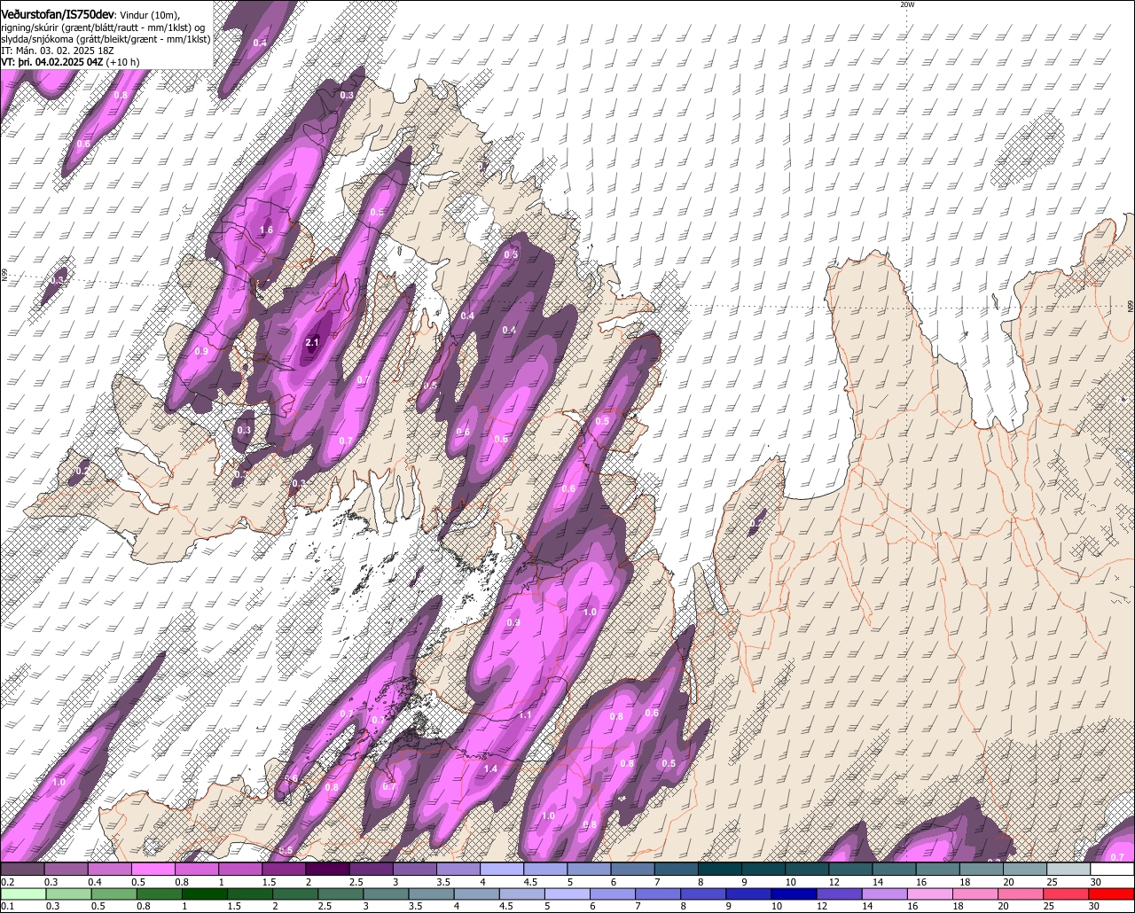Click the '1.1' precipitation value on the map
Screen dimensions: 1135x913
[525, 714]
